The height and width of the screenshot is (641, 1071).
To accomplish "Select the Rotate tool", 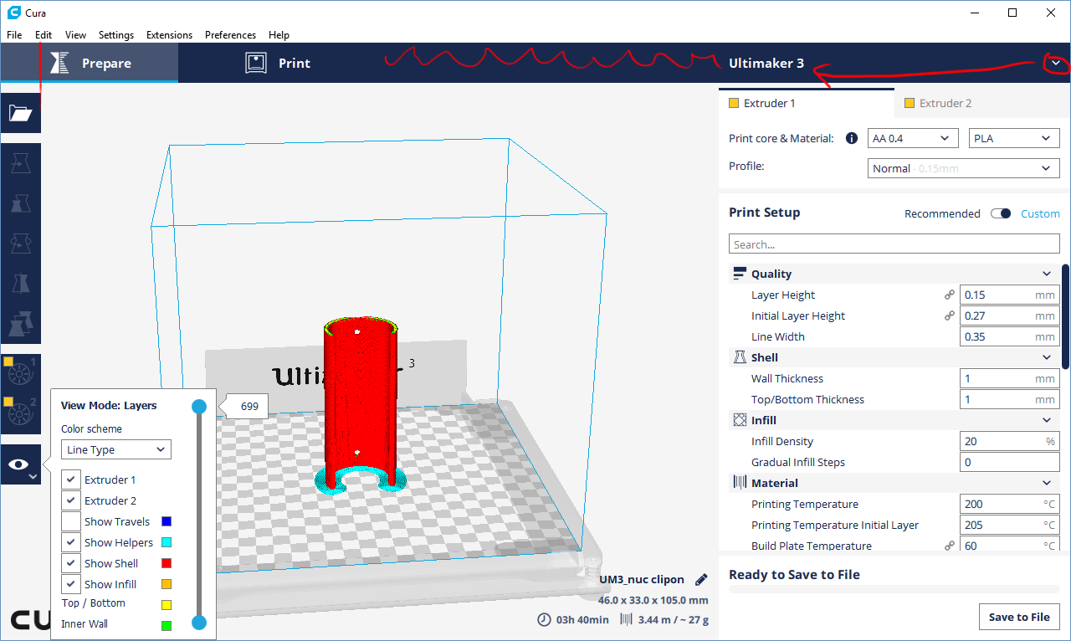I will coord(21,243).
